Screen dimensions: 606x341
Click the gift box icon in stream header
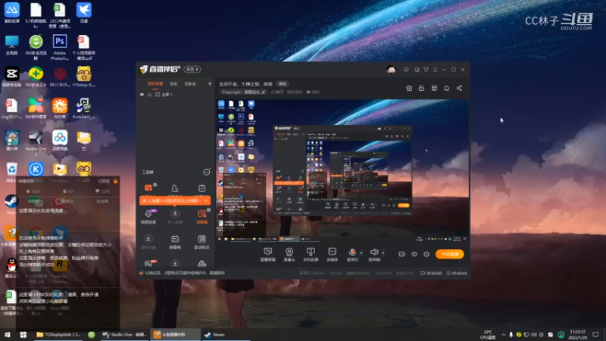tap(409, 88)
